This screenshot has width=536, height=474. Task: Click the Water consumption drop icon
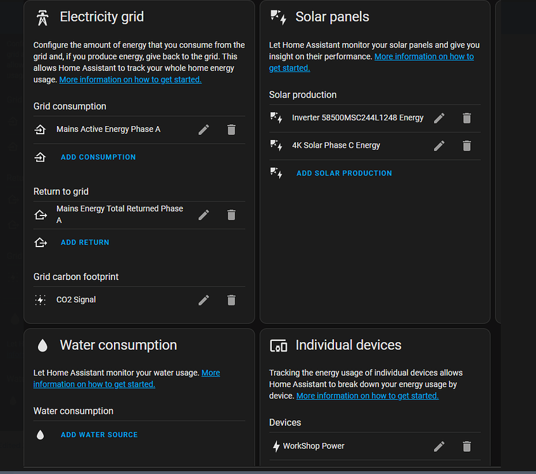(42, 345)
